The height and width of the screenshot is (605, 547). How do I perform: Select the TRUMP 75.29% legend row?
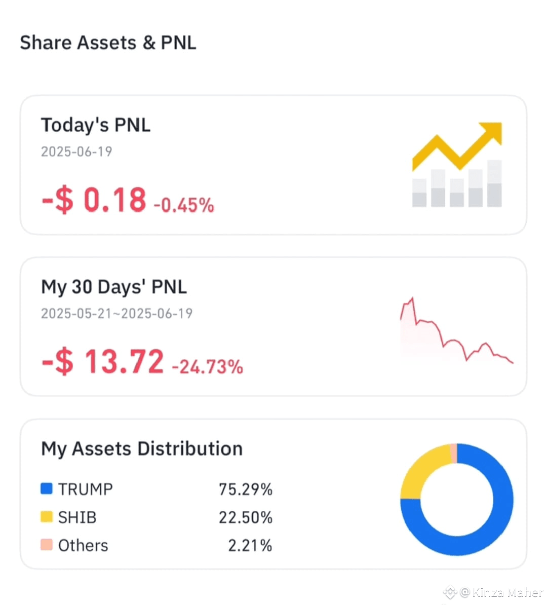coord(157,489)
